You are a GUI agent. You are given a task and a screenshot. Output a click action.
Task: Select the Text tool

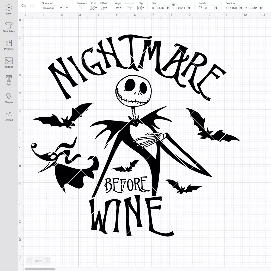point(9,80)
